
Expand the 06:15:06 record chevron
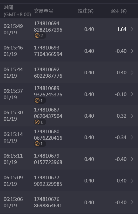[132, 202]
